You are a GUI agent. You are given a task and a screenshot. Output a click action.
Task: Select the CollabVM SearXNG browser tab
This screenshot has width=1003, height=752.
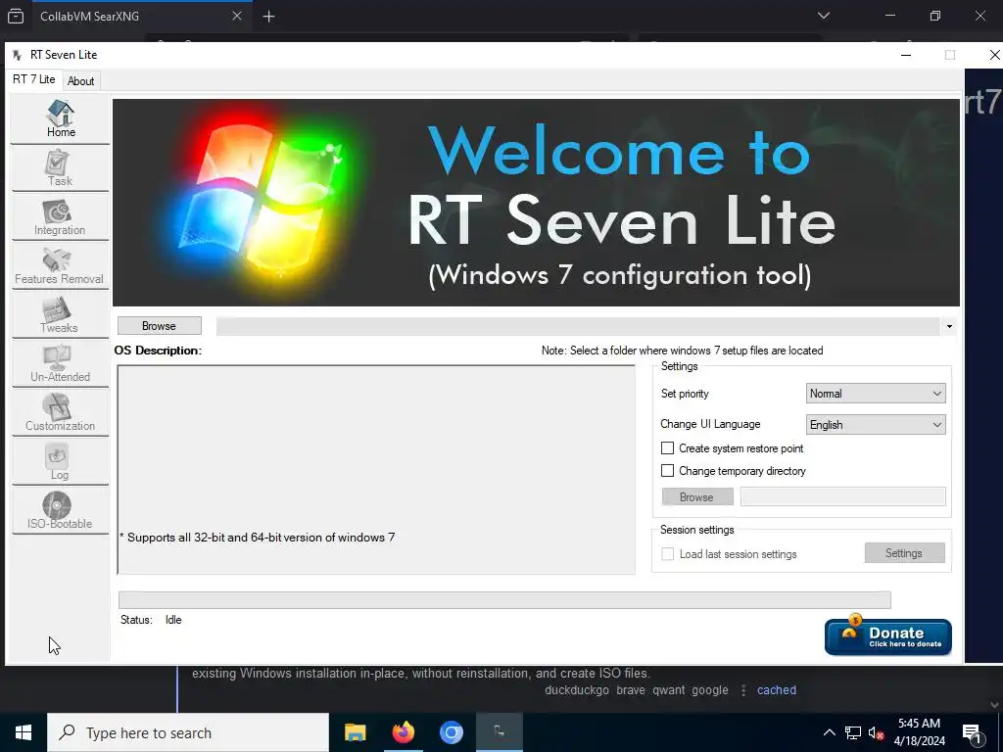tap(142, 16)
